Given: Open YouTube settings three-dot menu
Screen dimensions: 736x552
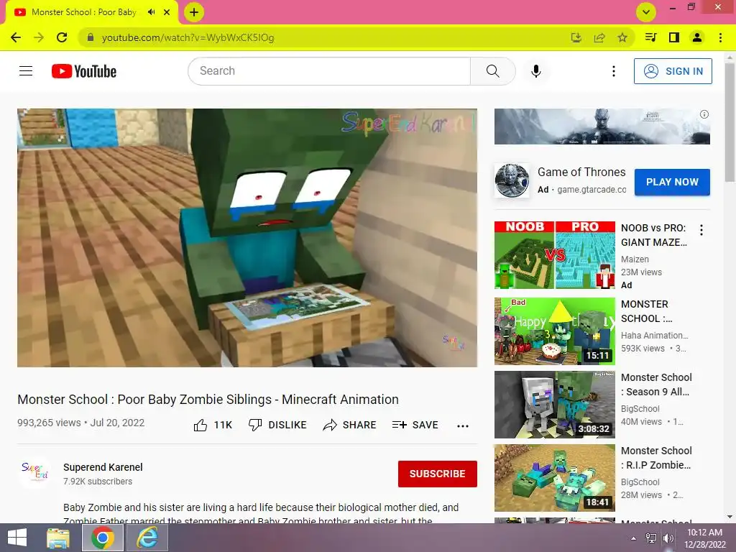Looking at the screenshot, I should coord(614,71).
